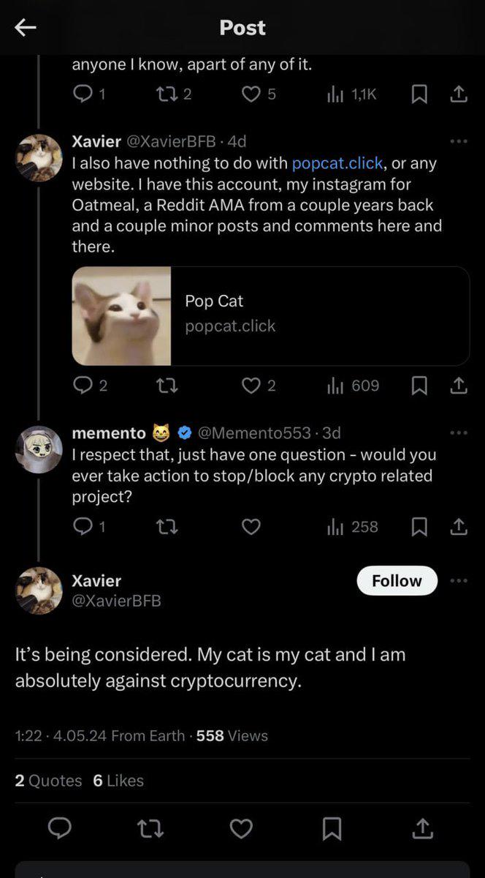485x878 pixels.
Task: Open the popcat.click hyperlink in post text
Action: point(337,163)
